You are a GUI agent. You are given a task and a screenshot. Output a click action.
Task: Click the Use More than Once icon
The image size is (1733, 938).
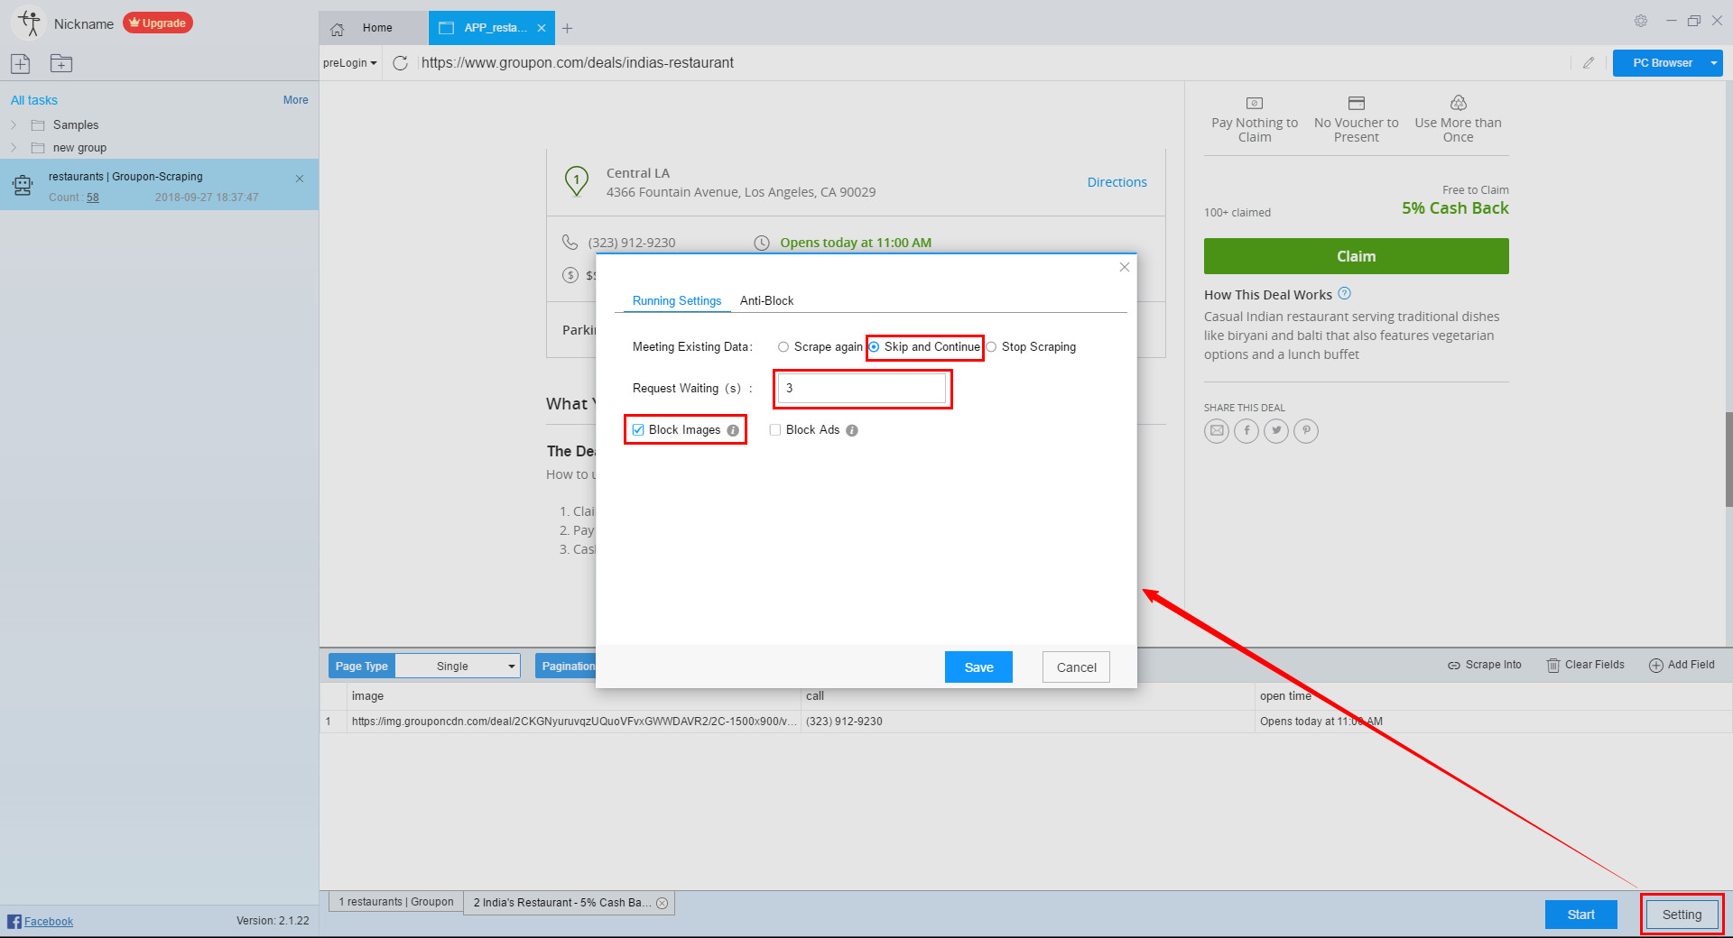click(1459, 103)
